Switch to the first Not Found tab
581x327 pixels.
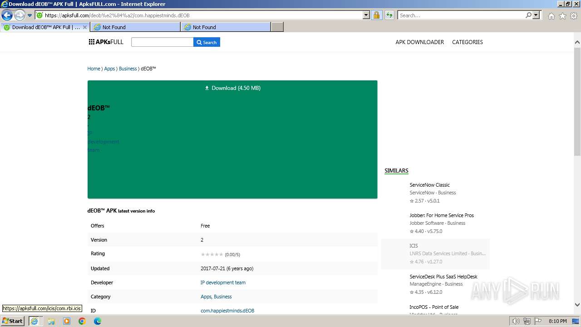tap(135, 27)
